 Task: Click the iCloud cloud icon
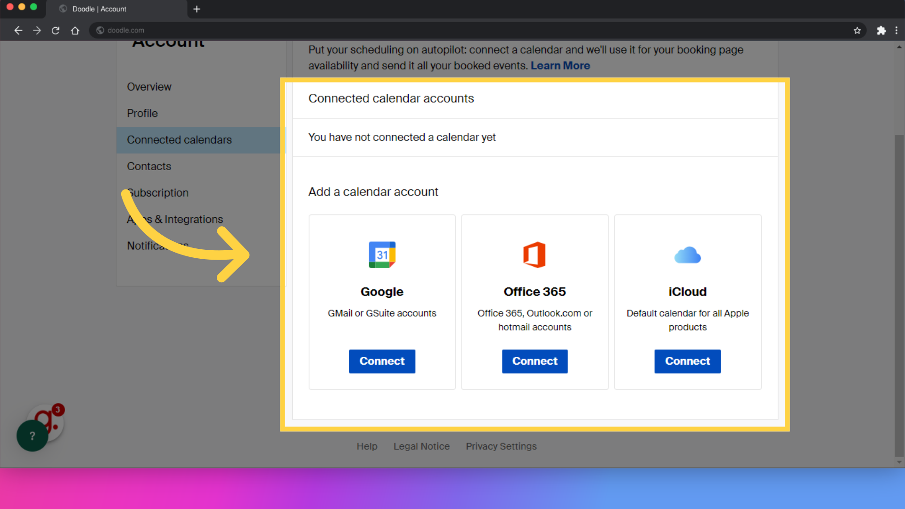pyautogui.click(x=687, y=255)
